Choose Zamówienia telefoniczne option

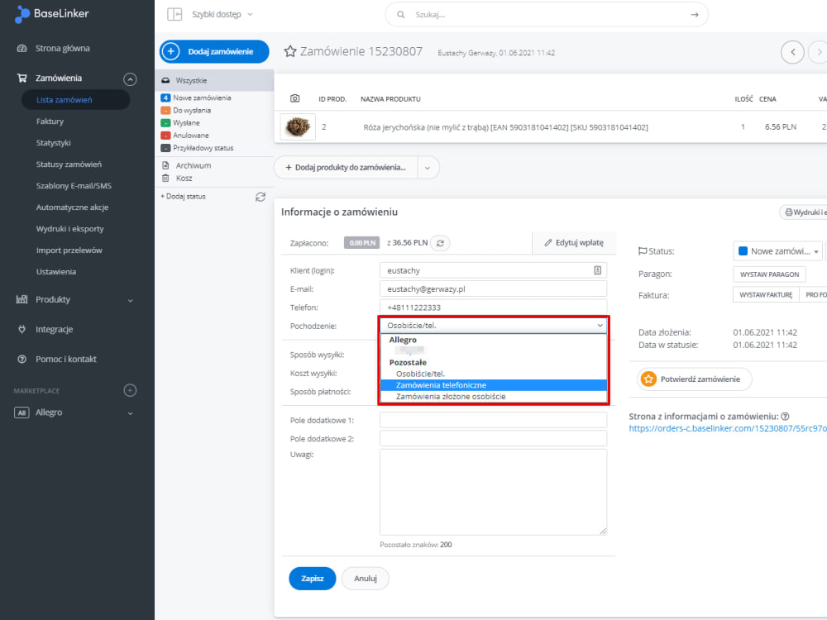[x=494, y=385]
